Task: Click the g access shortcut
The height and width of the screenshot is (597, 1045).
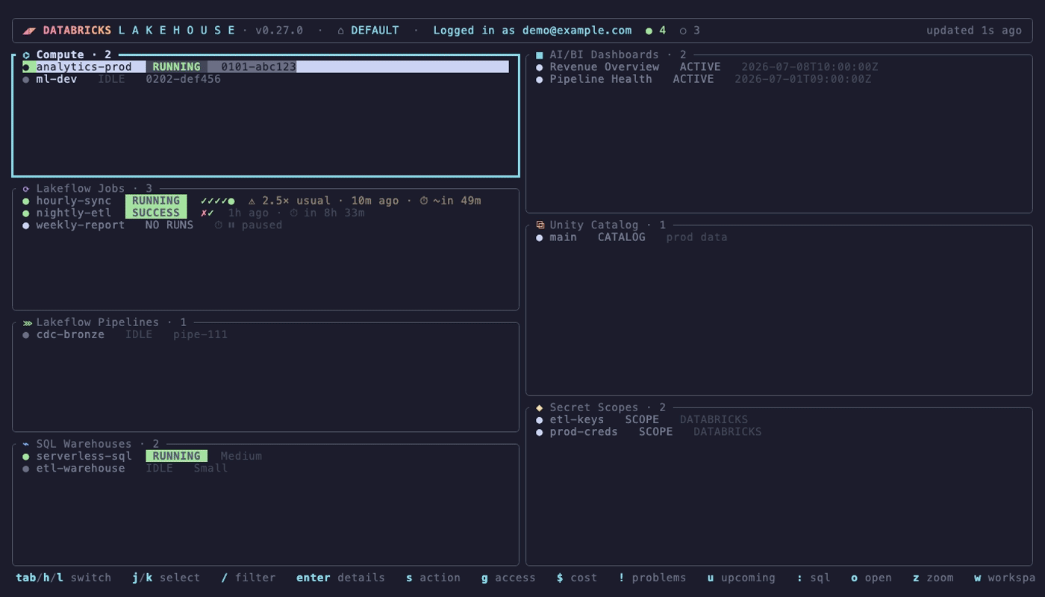Action: click(x=508, y=578)
